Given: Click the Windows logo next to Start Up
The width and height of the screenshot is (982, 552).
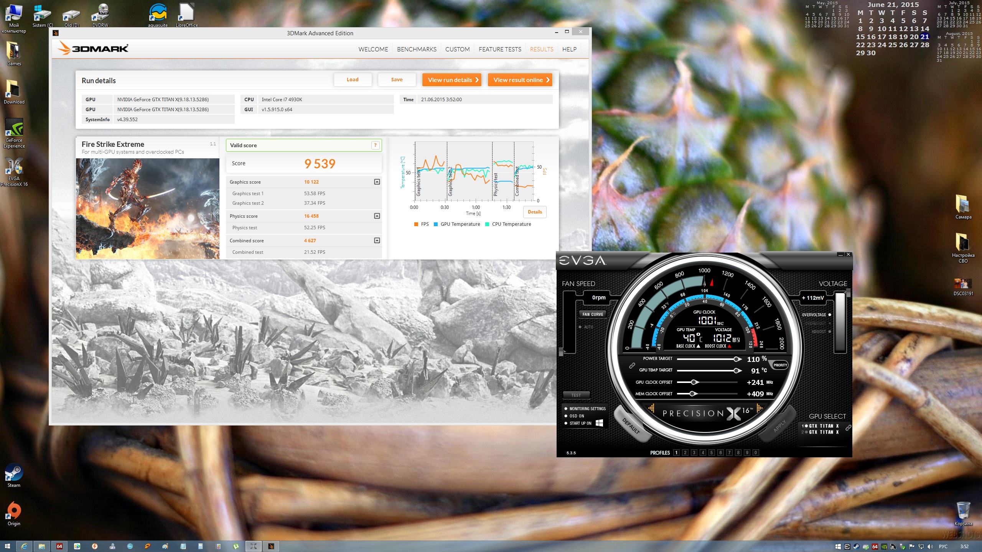Looking at the screenshot, I should pos(600,423).
